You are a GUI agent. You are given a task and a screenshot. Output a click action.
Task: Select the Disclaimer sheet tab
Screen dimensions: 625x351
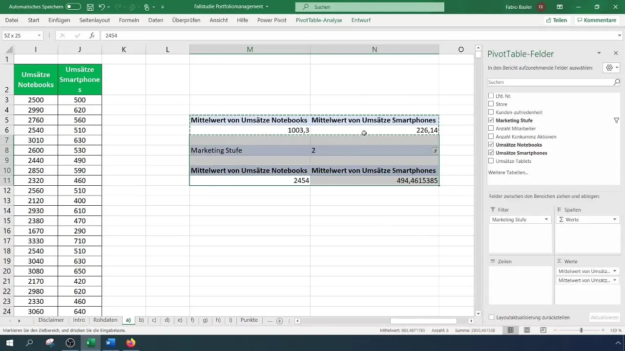click(51, 320)
